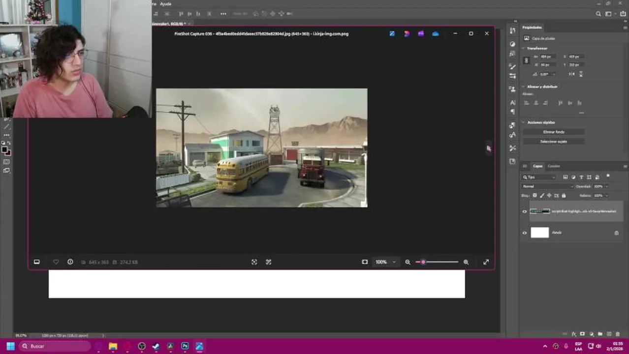Open image info in Photos viewer
The image size is (629, 354).
(x=70, y=262)
